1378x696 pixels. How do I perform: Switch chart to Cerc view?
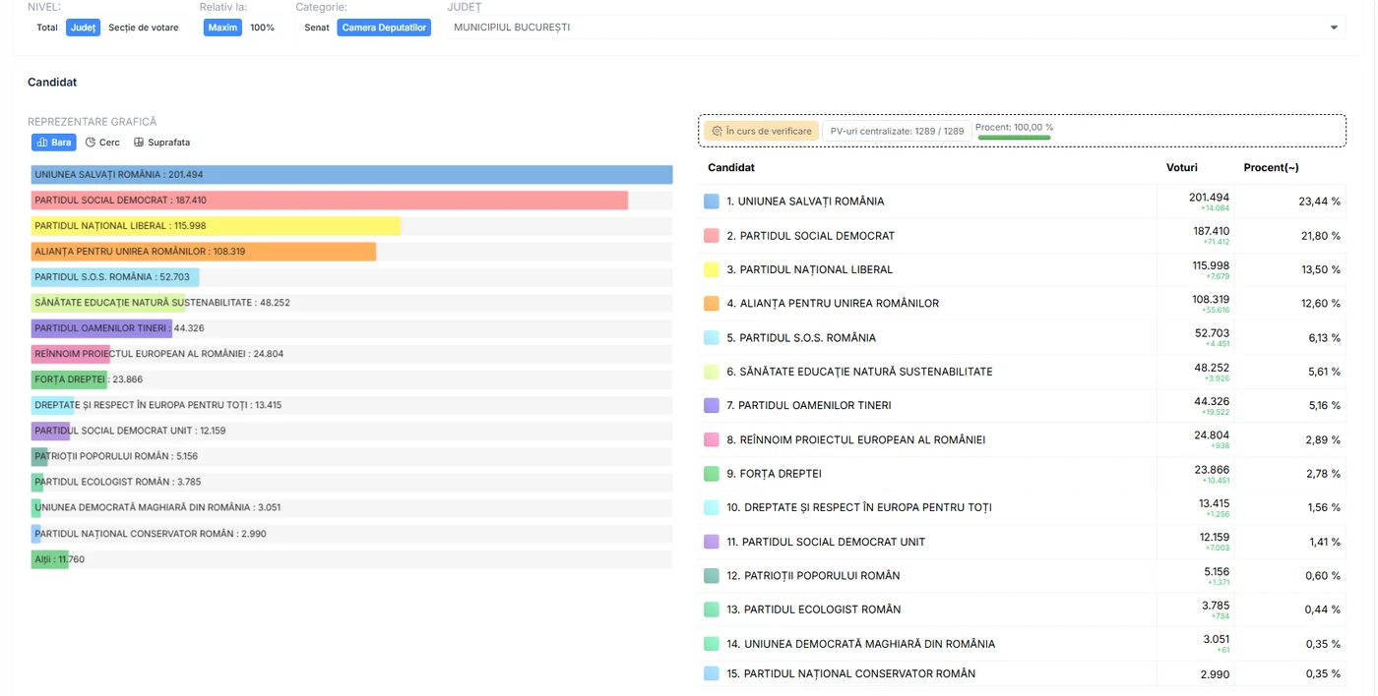[x=102, y=143]
